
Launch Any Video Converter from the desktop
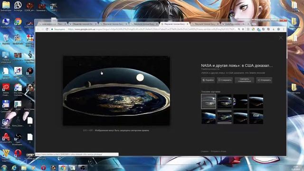coord(18,90)
